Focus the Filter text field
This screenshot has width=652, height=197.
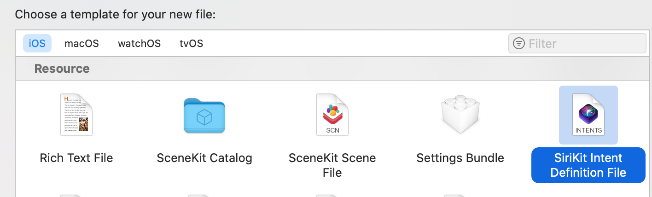pyautogui.click(x=577, y=44)
